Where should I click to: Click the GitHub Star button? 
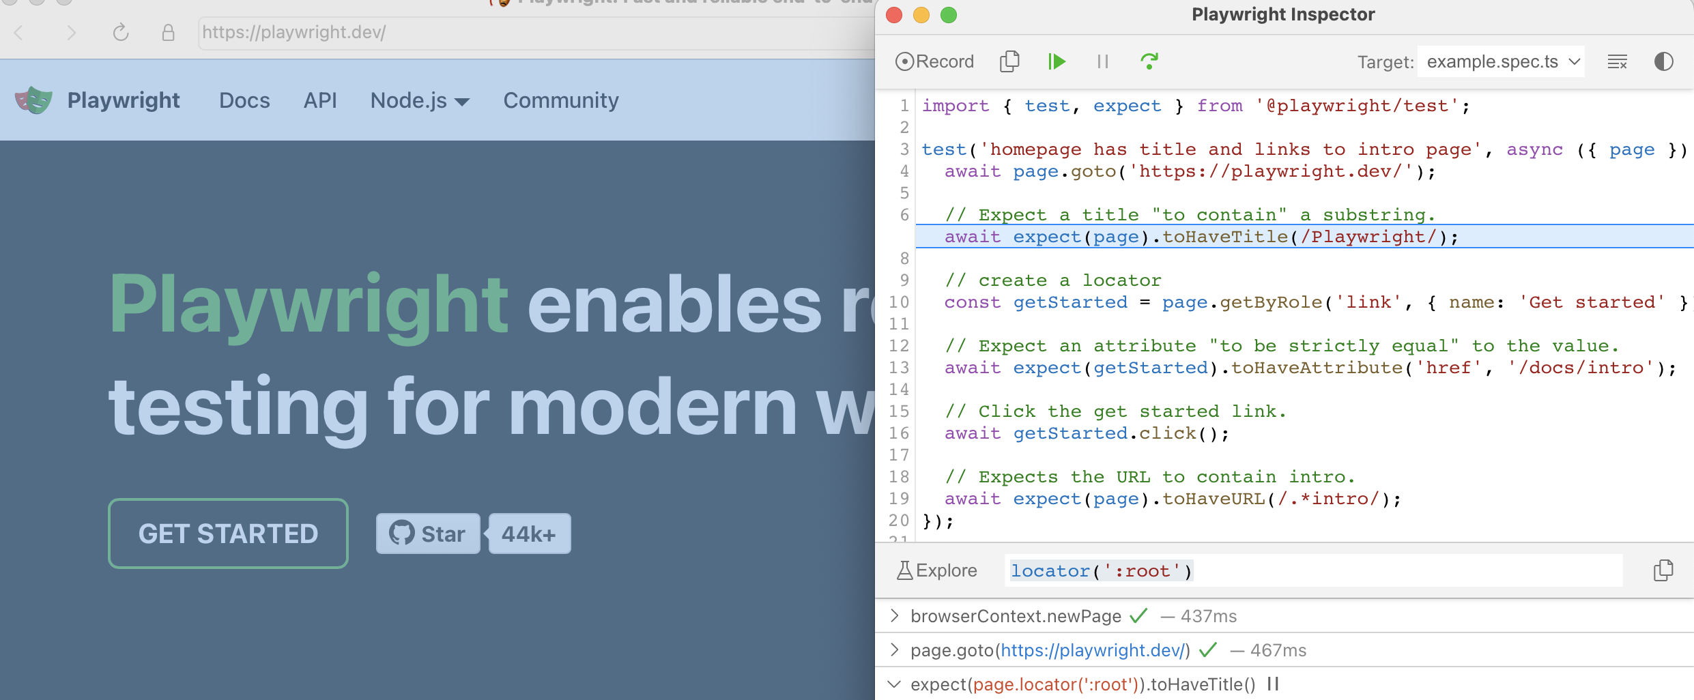tap(428, 534)
